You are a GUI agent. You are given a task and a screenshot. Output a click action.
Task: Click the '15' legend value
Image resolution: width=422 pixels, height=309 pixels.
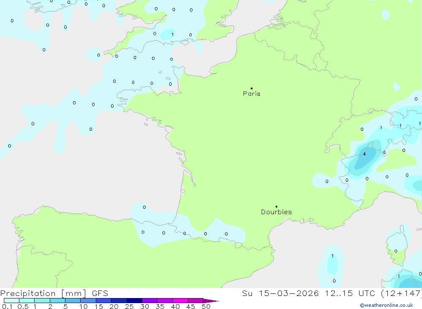pos(99,306)
